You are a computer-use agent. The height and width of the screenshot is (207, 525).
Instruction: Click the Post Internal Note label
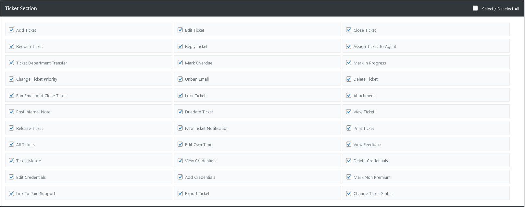coord(33,112)
